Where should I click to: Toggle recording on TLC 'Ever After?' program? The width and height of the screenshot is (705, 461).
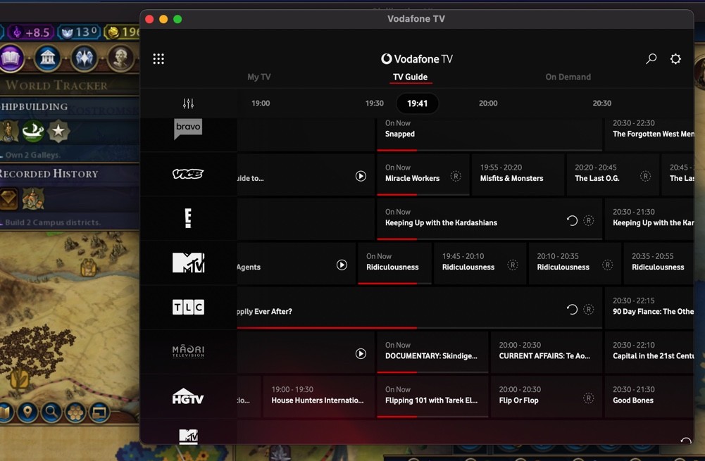pos(589,310)
